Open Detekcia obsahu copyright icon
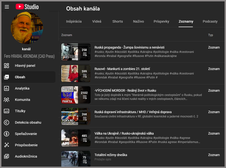Viewport: 226px width, 168px height. (7, 122)
